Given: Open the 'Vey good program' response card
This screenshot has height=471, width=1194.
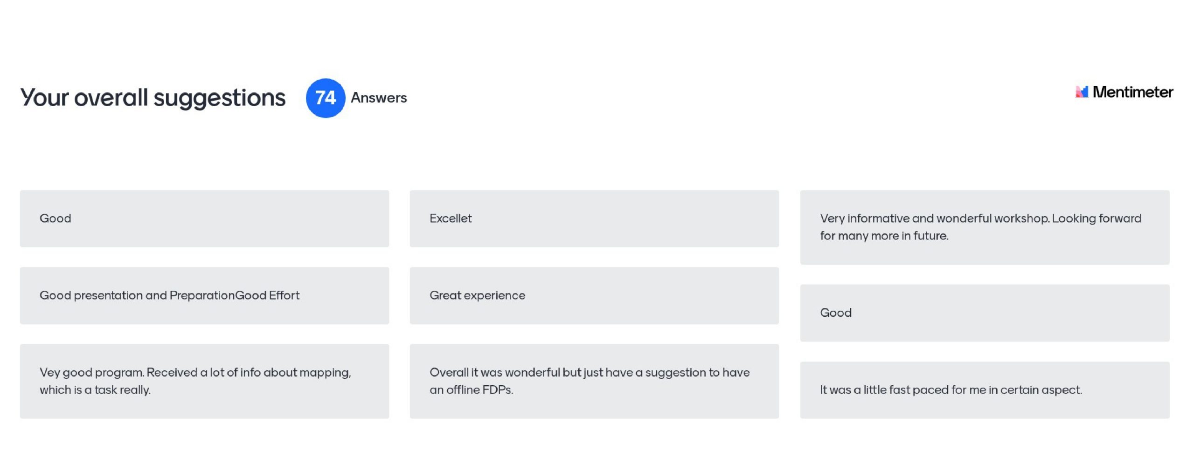Looking at the screenshot, I should 204,382.
